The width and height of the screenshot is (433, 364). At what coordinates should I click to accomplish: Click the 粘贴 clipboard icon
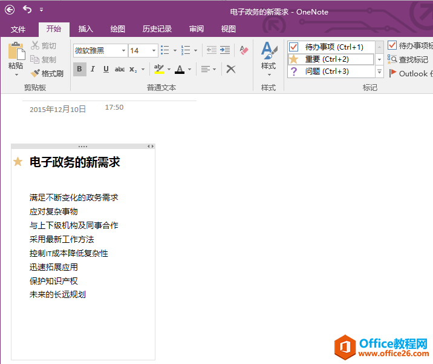click(x=16, y=51)
